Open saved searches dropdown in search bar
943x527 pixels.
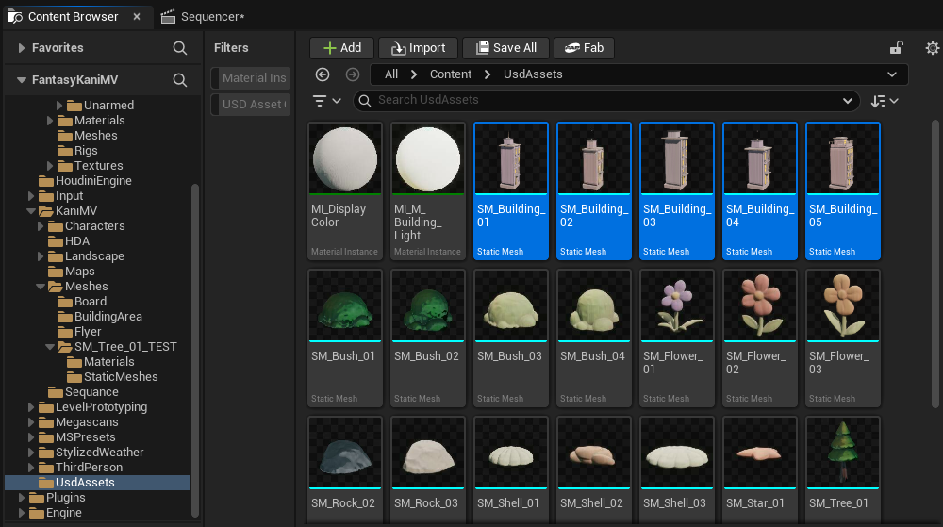point(848,101)
